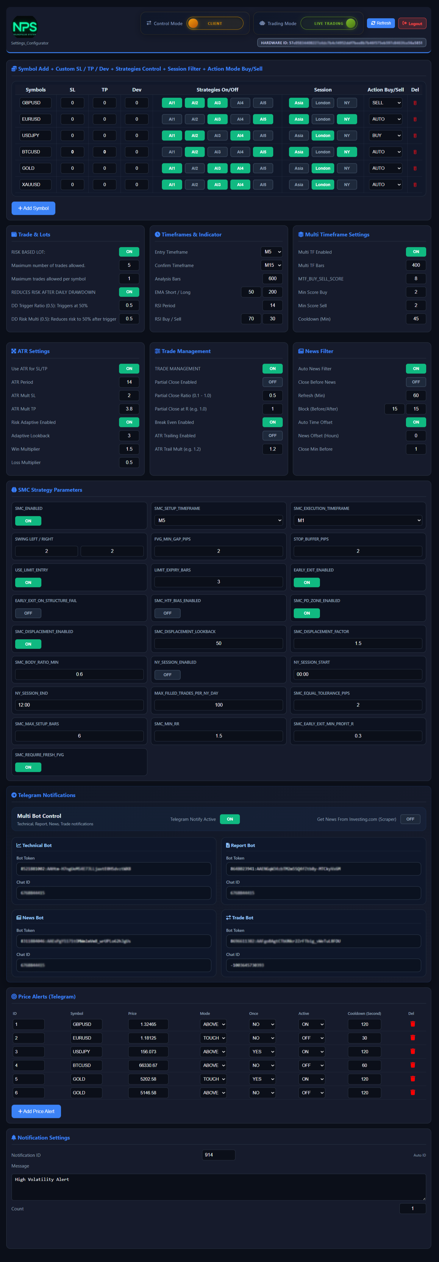This screenshot has width=439, height=1262.
Task: Click the notification Message text area
Action: [218, 1186]
